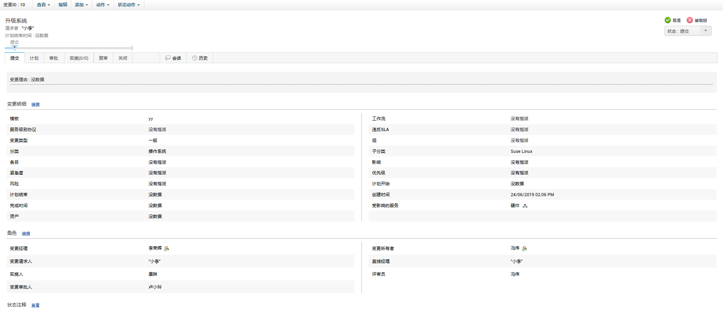723x310 pixels.
Task: Click the hierarchy icon next to 硬件
Action: pos(525,206)
